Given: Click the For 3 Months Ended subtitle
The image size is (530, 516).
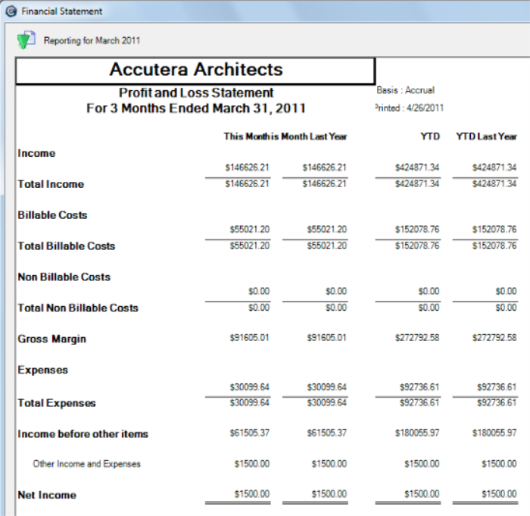Looking at the screenshot, I should [196, 108].
